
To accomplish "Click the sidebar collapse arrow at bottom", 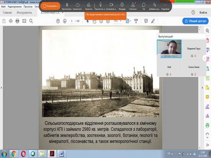I will pyautogui.click(x=207, y=145).
